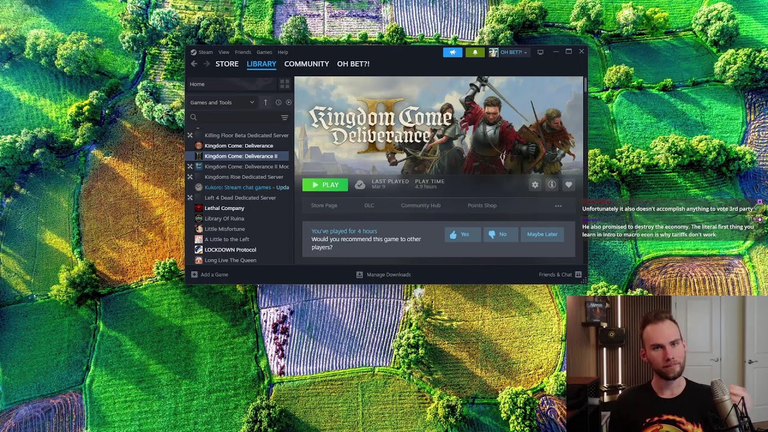
Task: Switch to the LIBRARY tab
Action: click(x=262, y=64)
